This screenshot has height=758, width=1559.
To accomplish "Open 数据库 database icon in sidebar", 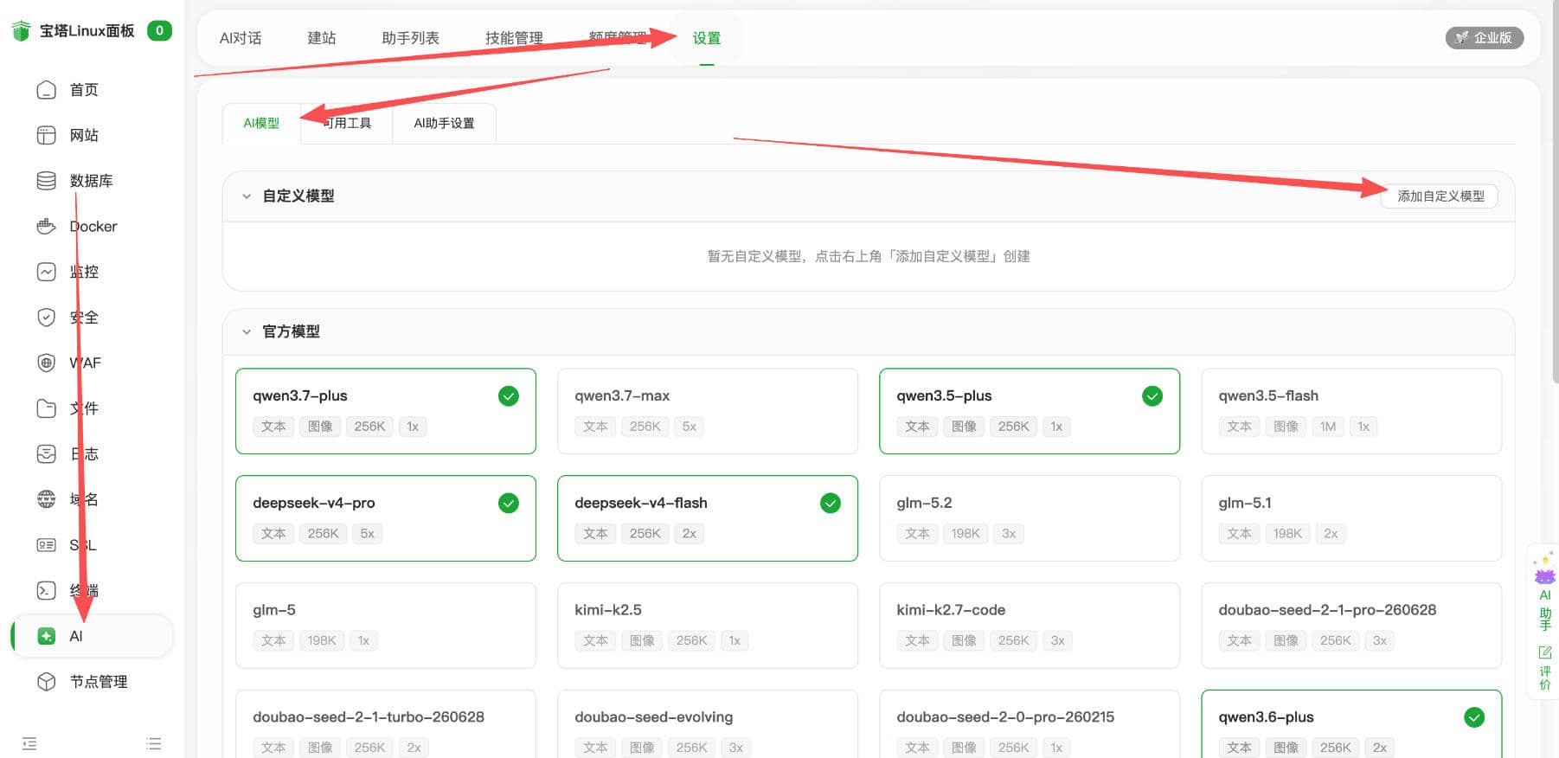I will click(x=47, y=181).
